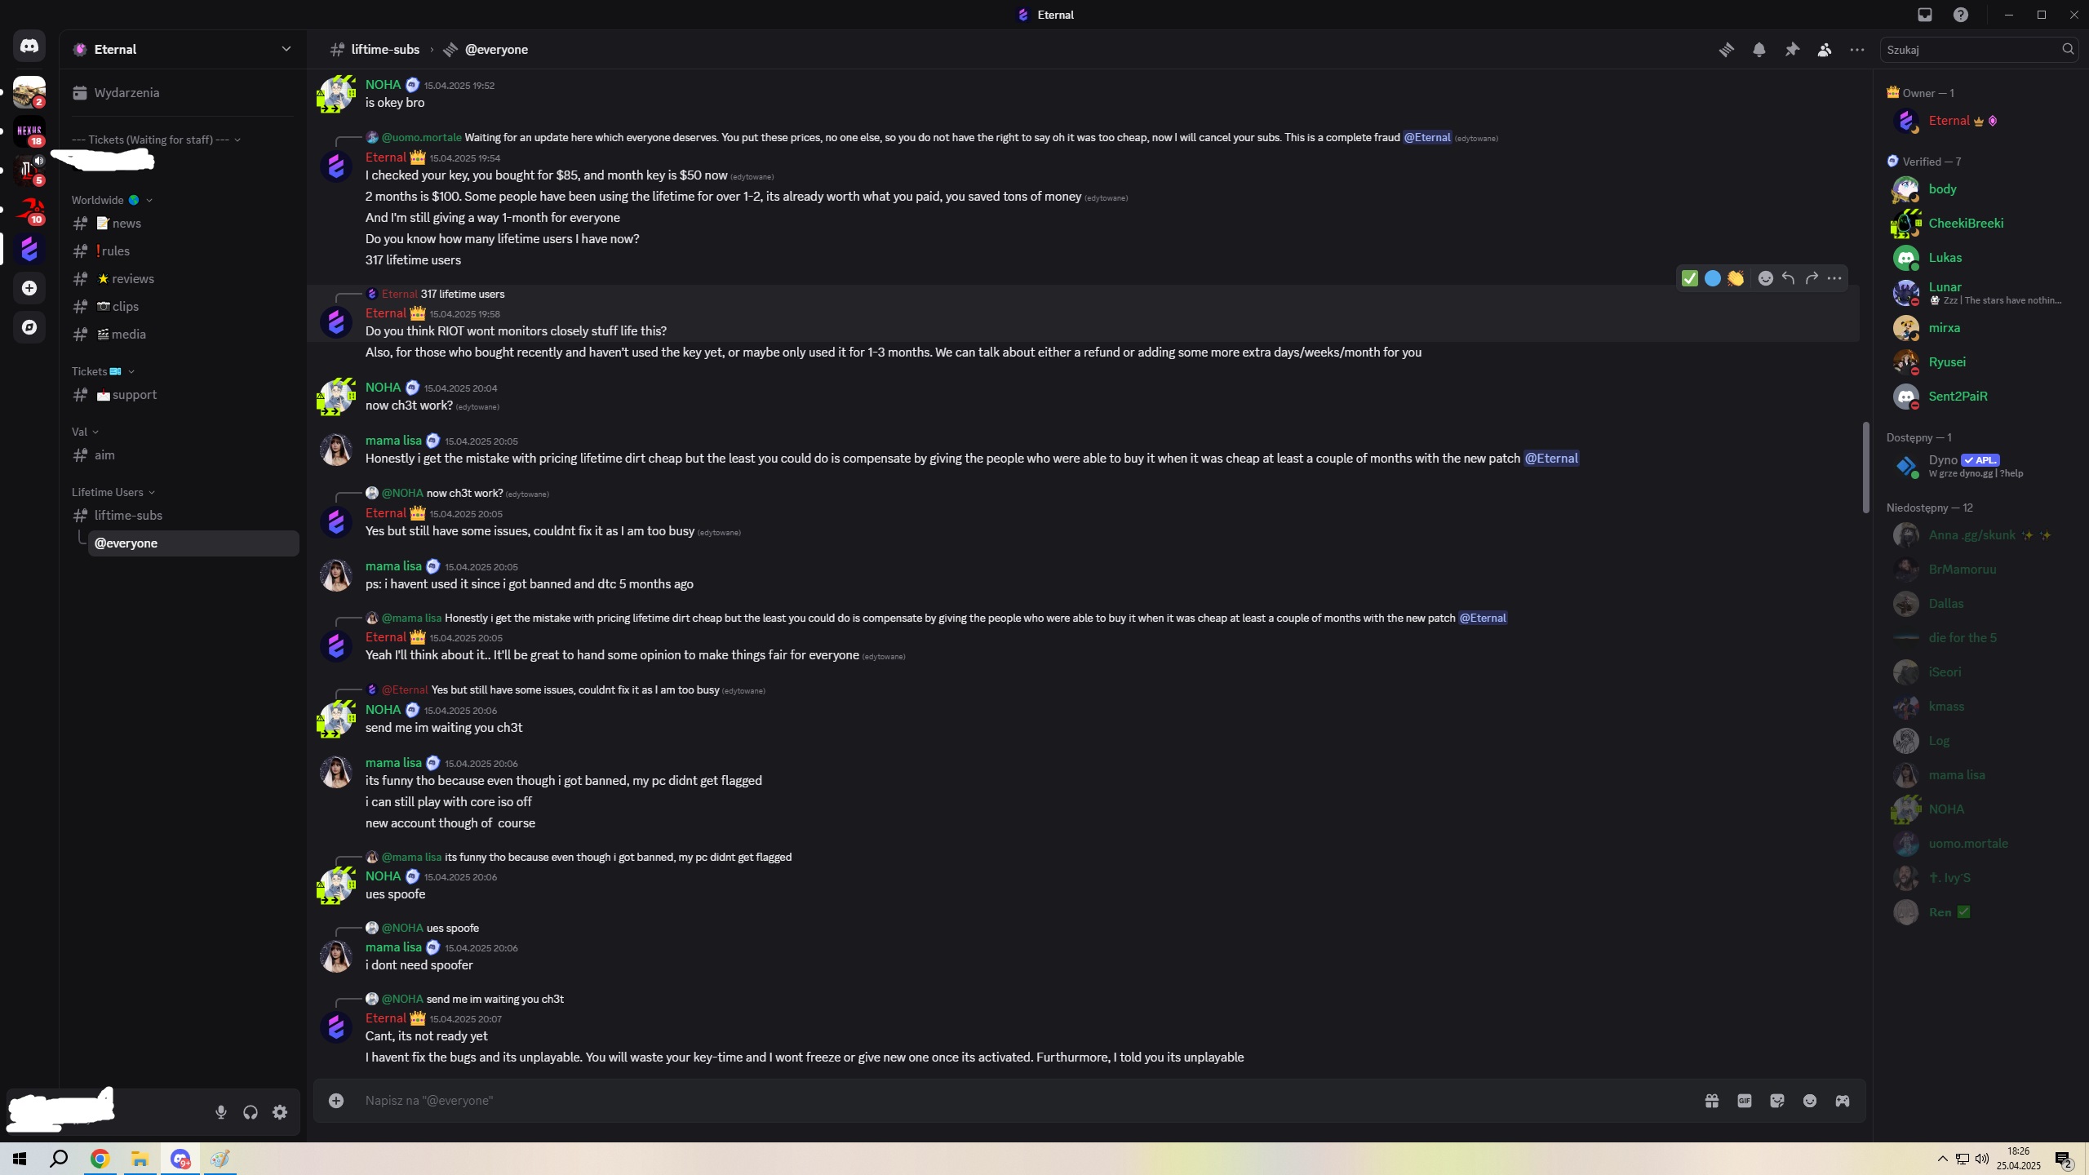Open the GIF picker
This screenshot has width=2089, height=1175.
point(1745,1101)
